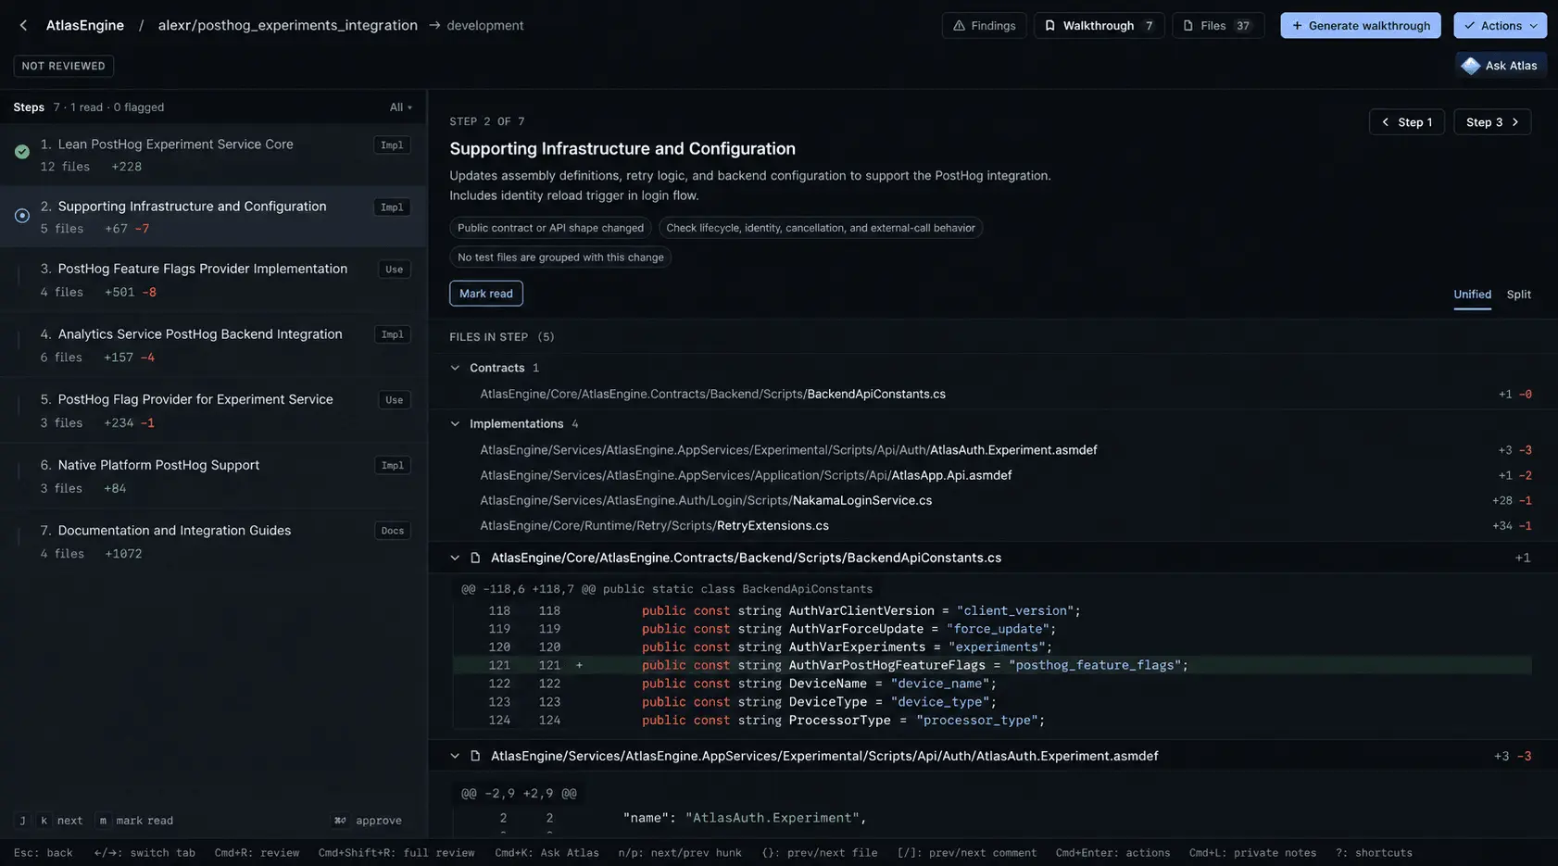This screenshot has width=1558, height=866.
Task: Collapse AtlasAuth.Experiment.asmdef diff section
Action: coord(455,756)
